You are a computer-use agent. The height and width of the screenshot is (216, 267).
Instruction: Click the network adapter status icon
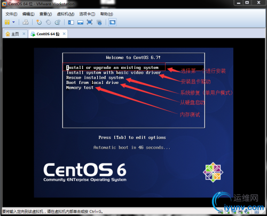click(234, 212)
